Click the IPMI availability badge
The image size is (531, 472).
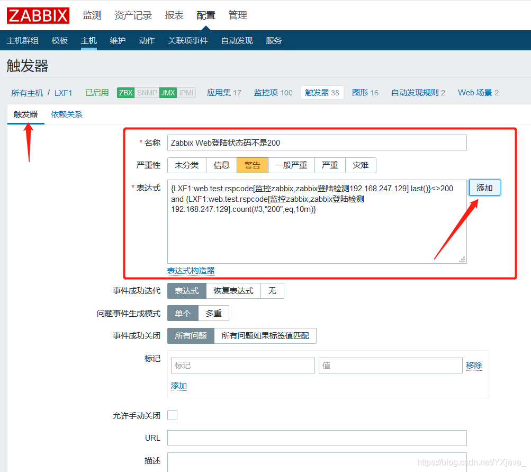click(186, 93)
